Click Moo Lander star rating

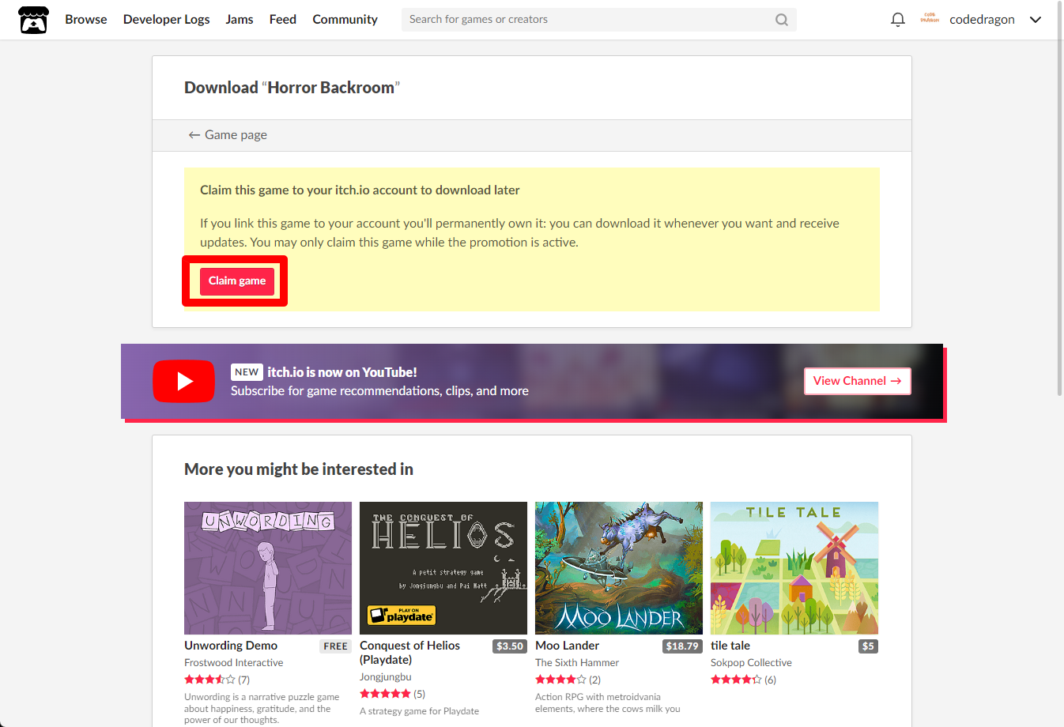click(560, 680)
